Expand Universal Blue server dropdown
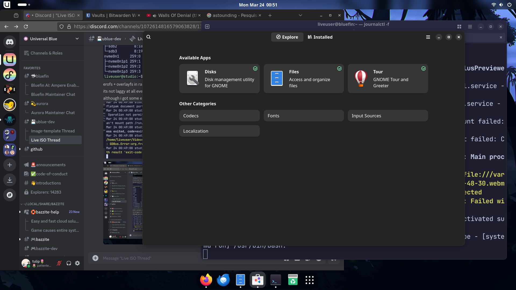This screenshot has width=516, height=290. tap(77, 39)
